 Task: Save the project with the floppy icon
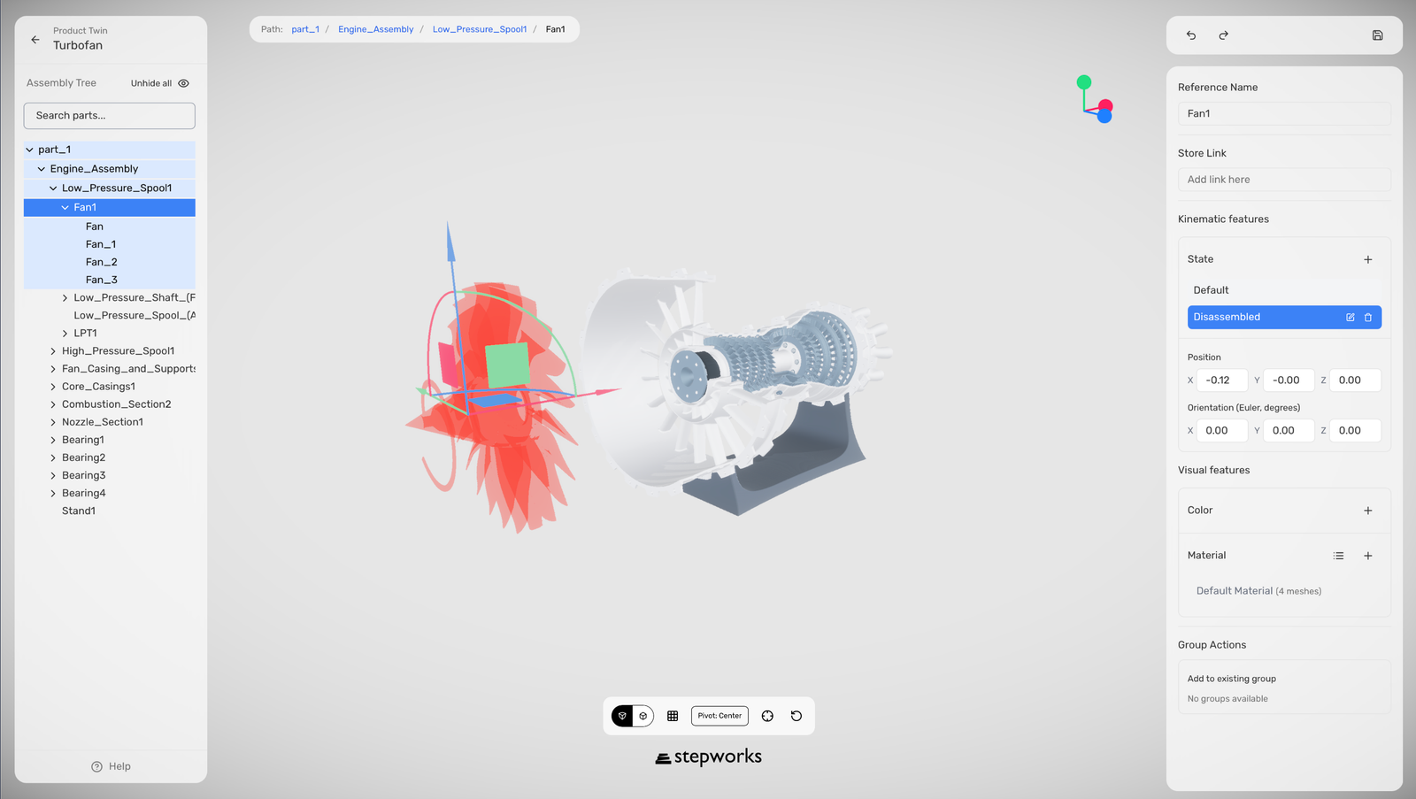(x=1377, y=35)
